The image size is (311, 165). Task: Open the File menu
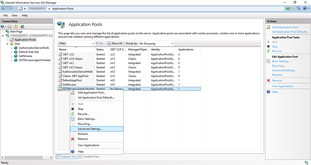tap(5, 15)
